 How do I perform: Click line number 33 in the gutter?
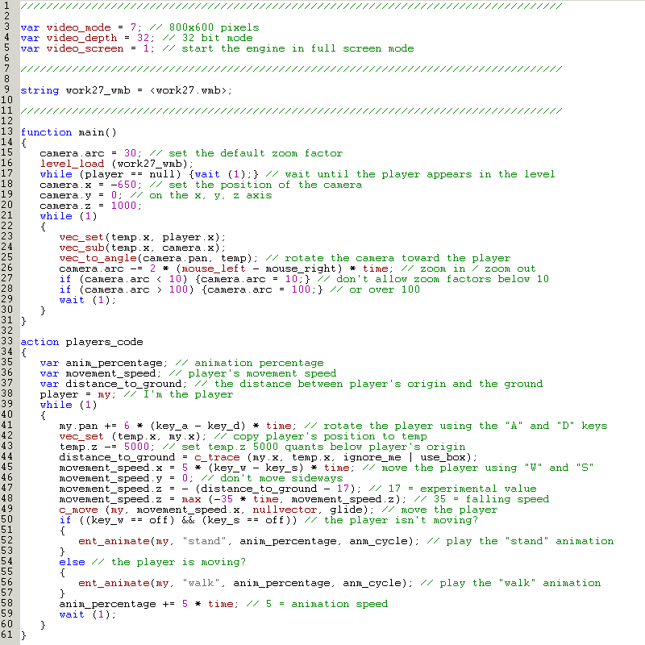coord(6,342)
